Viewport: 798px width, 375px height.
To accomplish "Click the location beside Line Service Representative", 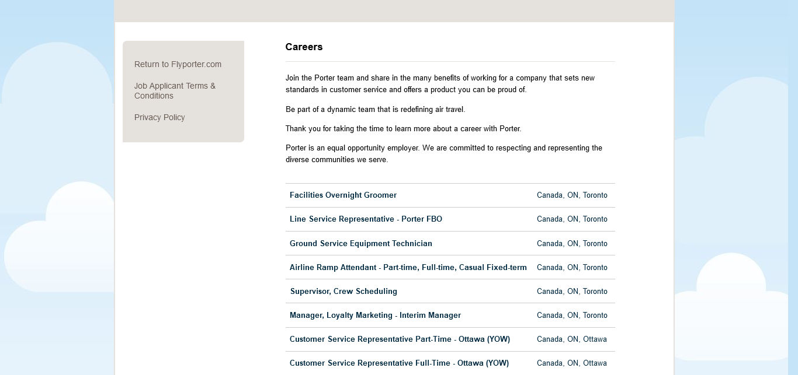I will click(572, 219).
